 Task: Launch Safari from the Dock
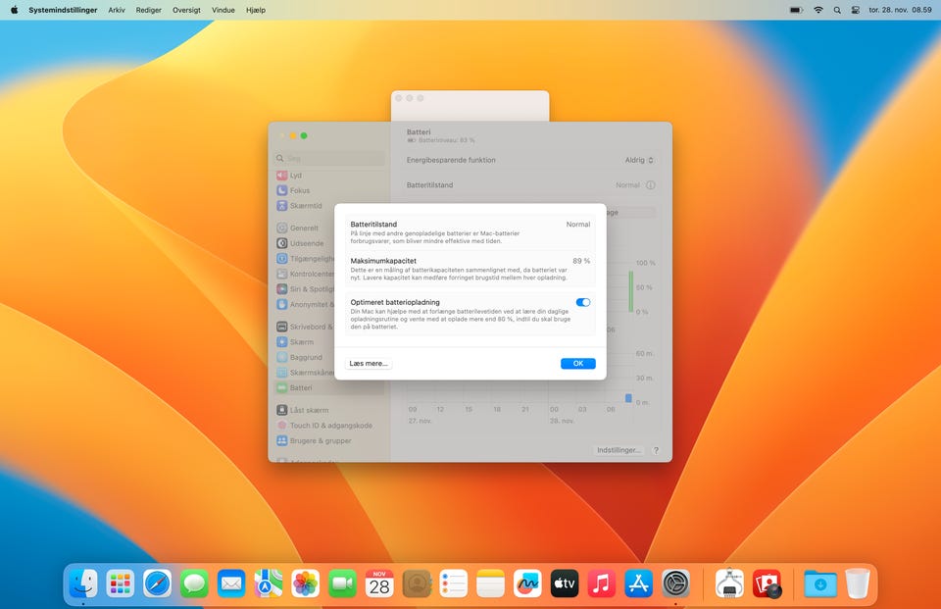[x=157, y=584]
